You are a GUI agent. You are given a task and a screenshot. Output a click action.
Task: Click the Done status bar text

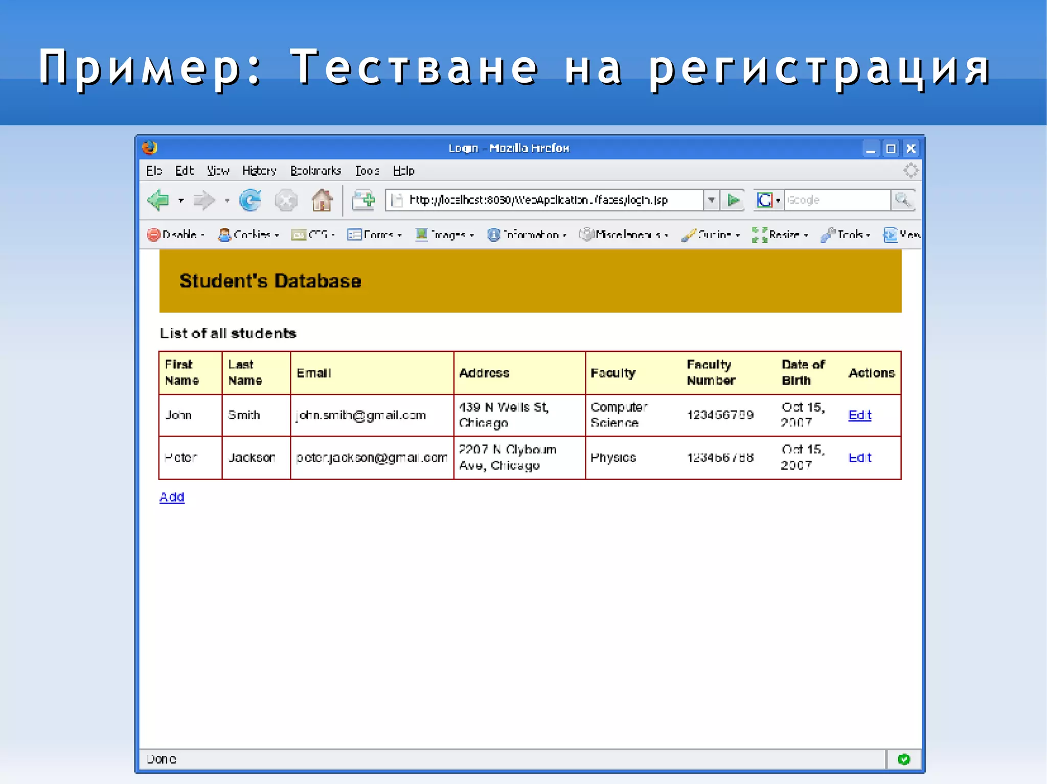[x=162, y=759]
